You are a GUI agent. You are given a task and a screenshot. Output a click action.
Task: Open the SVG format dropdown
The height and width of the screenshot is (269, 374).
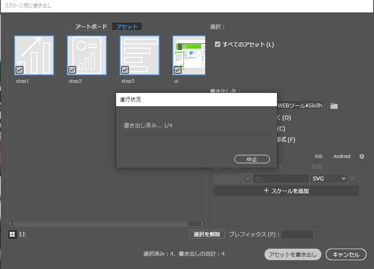pyautogui.click(x=329, y=179)
